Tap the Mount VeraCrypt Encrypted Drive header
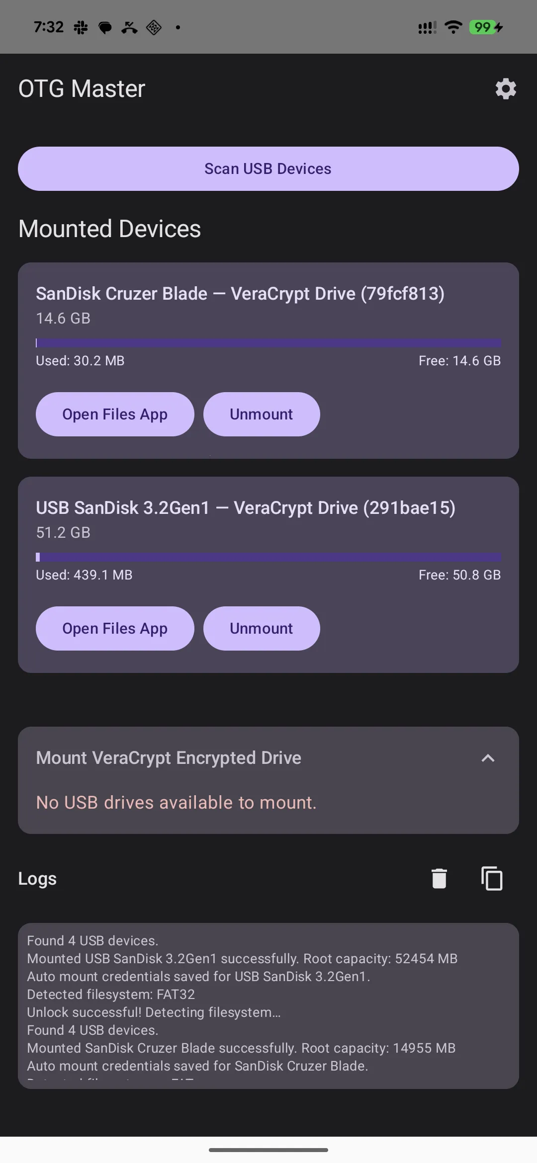 pos(169,758)
